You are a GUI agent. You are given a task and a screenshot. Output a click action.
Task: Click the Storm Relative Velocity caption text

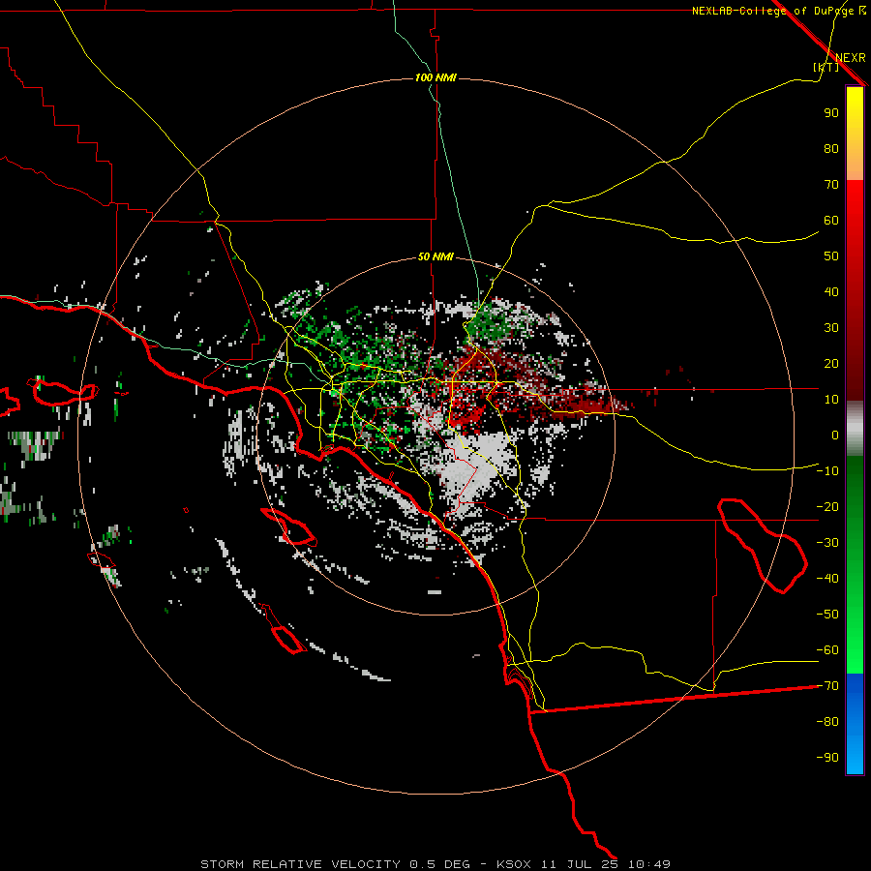pos(435,864)
